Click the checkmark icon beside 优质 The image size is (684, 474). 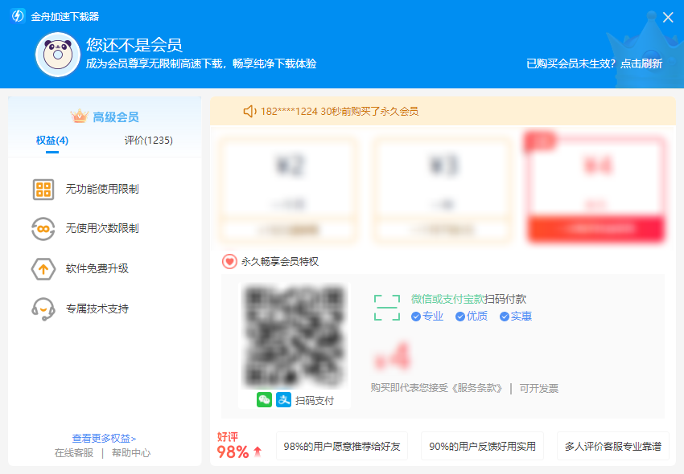coord(459,317)
